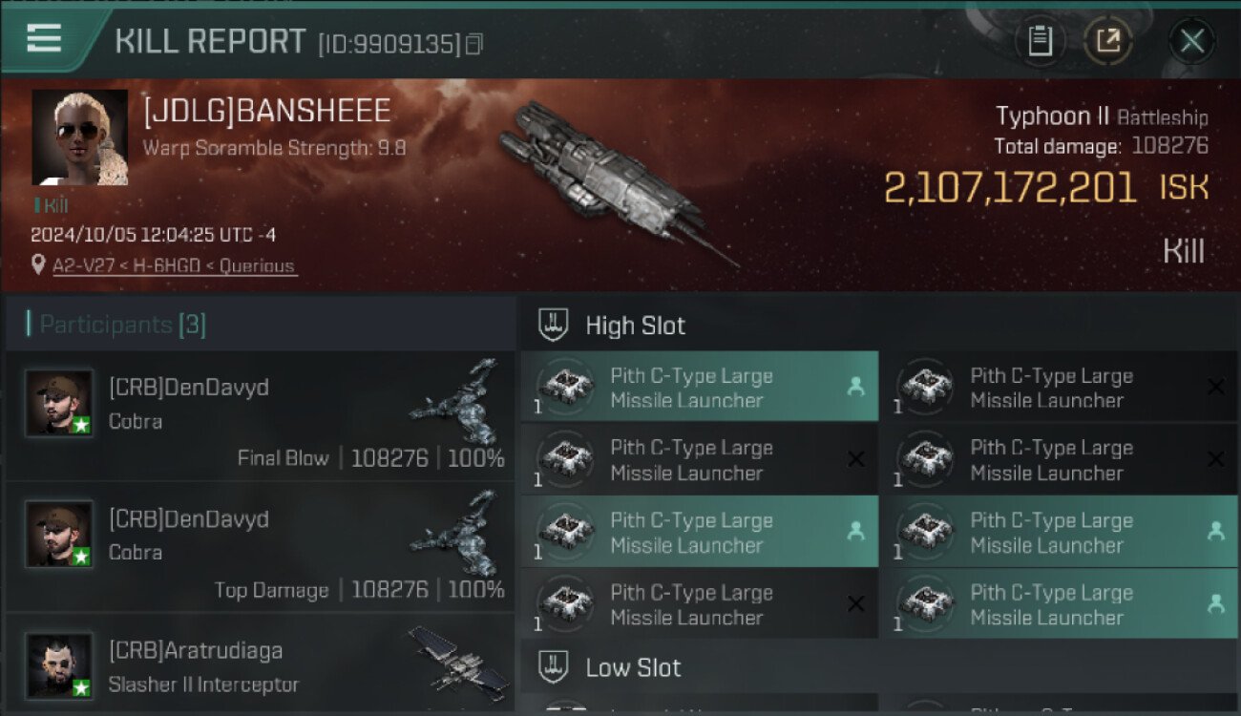Image resolution: width=1241 pixels, height=716 pixels.
Task: Click the share kill report icon
Action: [x=1107, y=41]
